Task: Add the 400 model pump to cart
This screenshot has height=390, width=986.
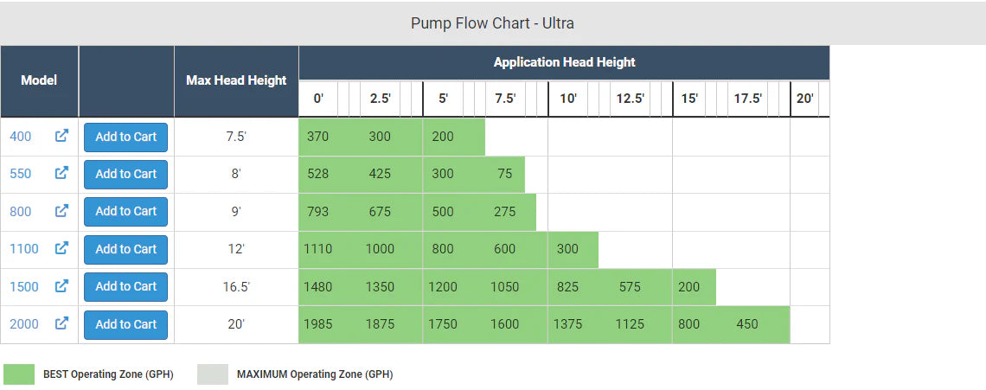Action: (125, 137)
